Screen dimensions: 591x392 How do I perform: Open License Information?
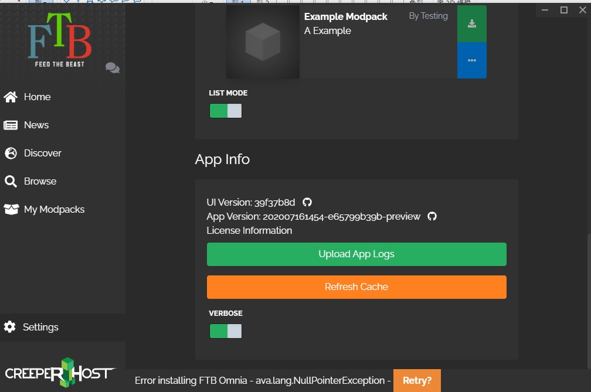249,230
